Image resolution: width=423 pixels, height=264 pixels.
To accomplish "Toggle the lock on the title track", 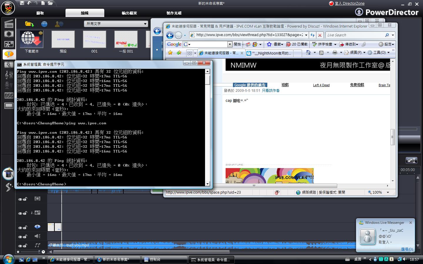I will (x=25, y=227).
